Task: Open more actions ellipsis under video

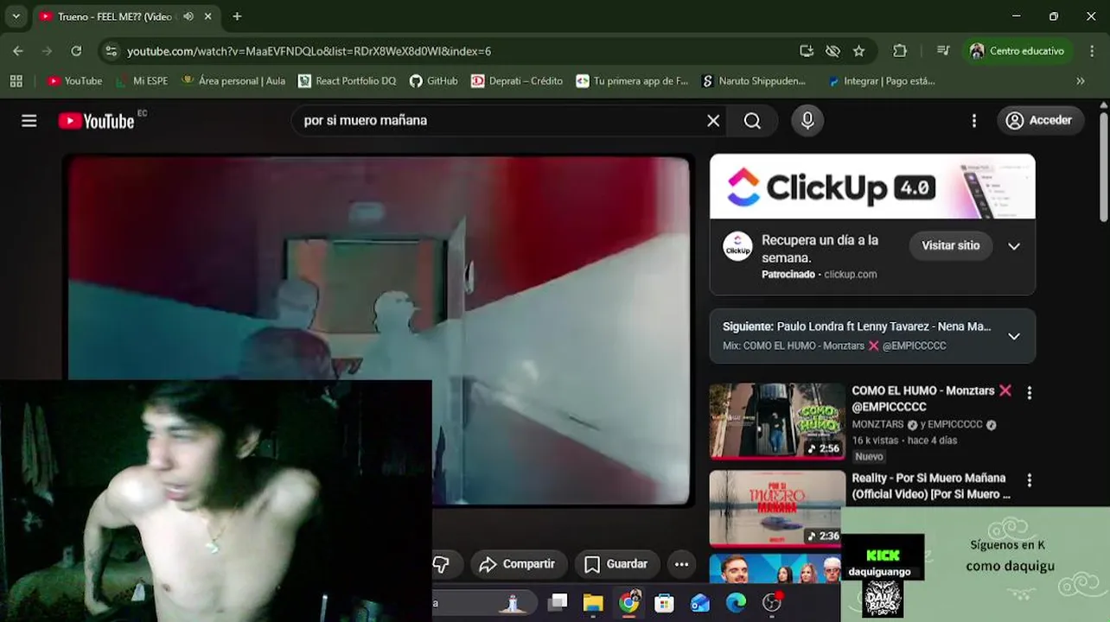Action: [x=682, y=564]
